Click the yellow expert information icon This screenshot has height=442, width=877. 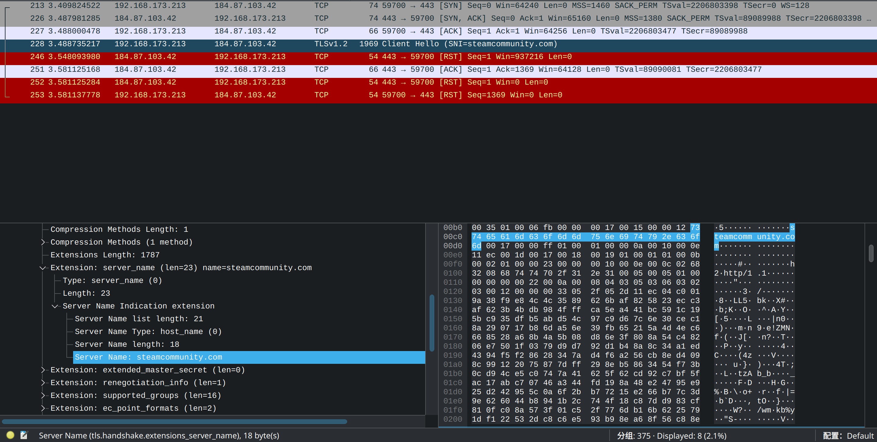10,435
